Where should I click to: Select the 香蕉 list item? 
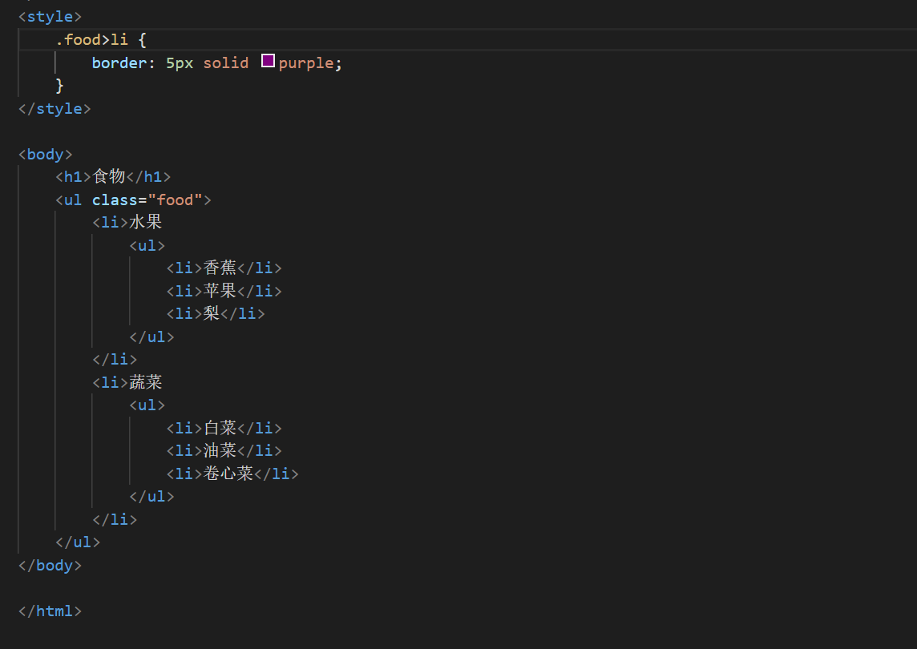click(220, 267)
